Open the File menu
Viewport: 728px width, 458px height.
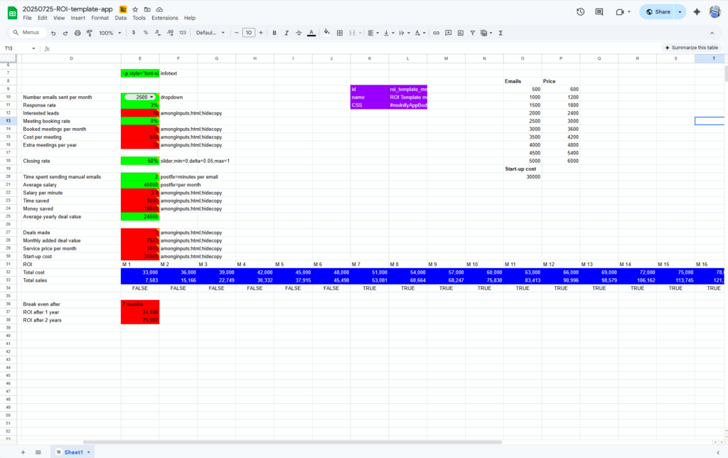coord(28,18)
